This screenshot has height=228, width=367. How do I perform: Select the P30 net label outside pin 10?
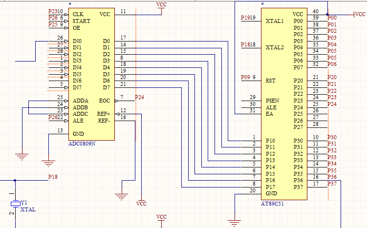(332, 137)
